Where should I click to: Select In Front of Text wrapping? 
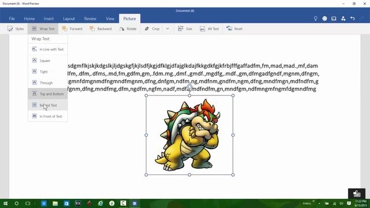pos(47,116)
